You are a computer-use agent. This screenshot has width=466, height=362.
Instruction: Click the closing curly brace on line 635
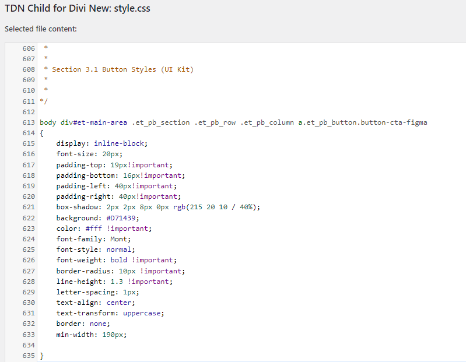tap(41, 356)
